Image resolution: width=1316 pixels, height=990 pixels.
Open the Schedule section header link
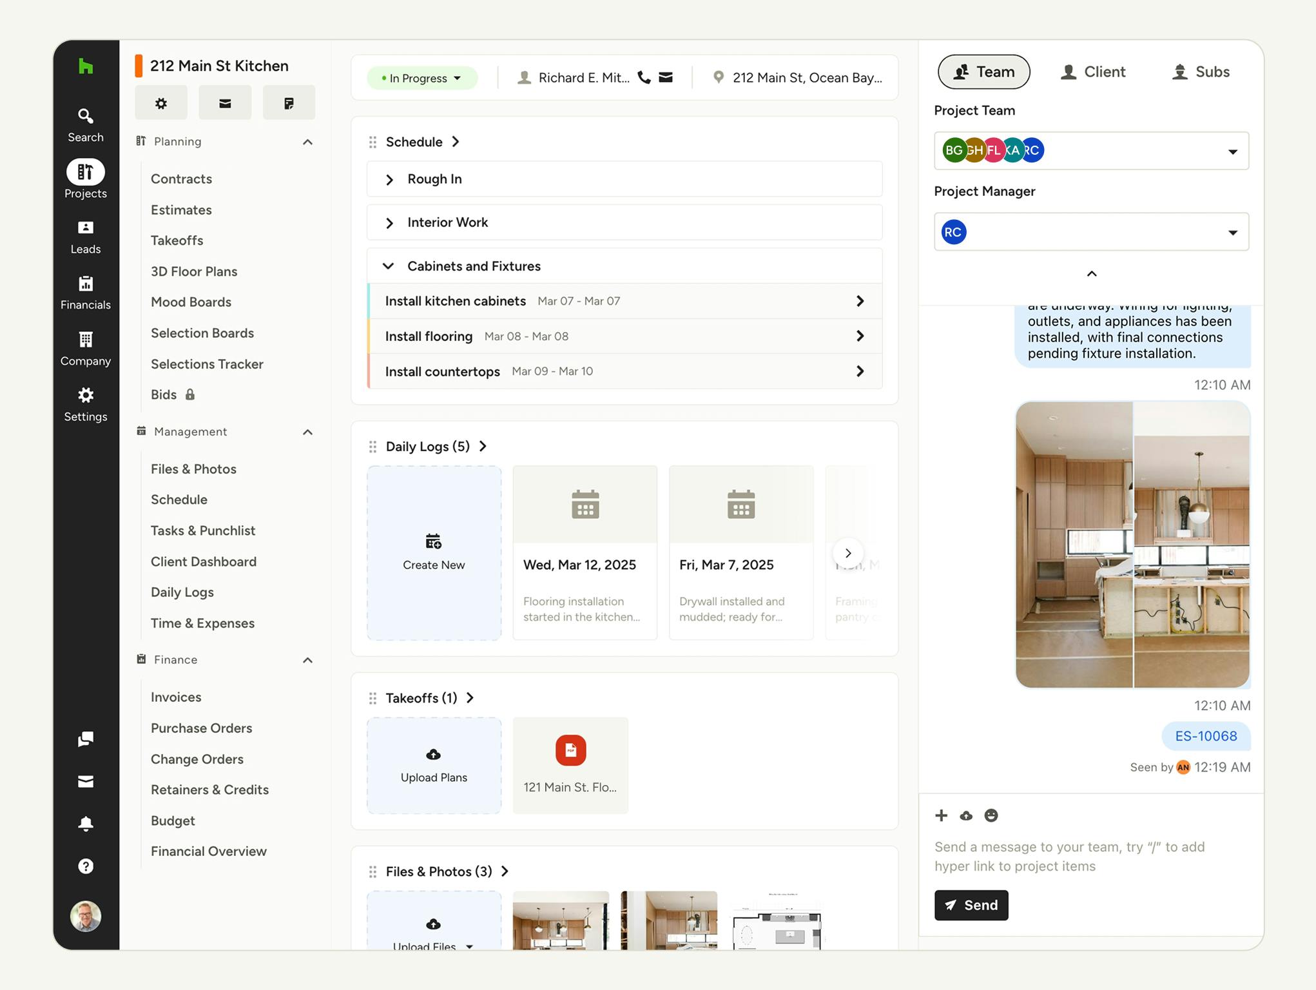point(423,142)
